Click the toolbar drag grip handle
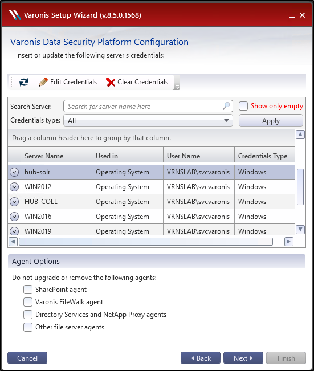The width and height of the screenshot is (314, 371). pyautogui.click(x=11, y=81)
